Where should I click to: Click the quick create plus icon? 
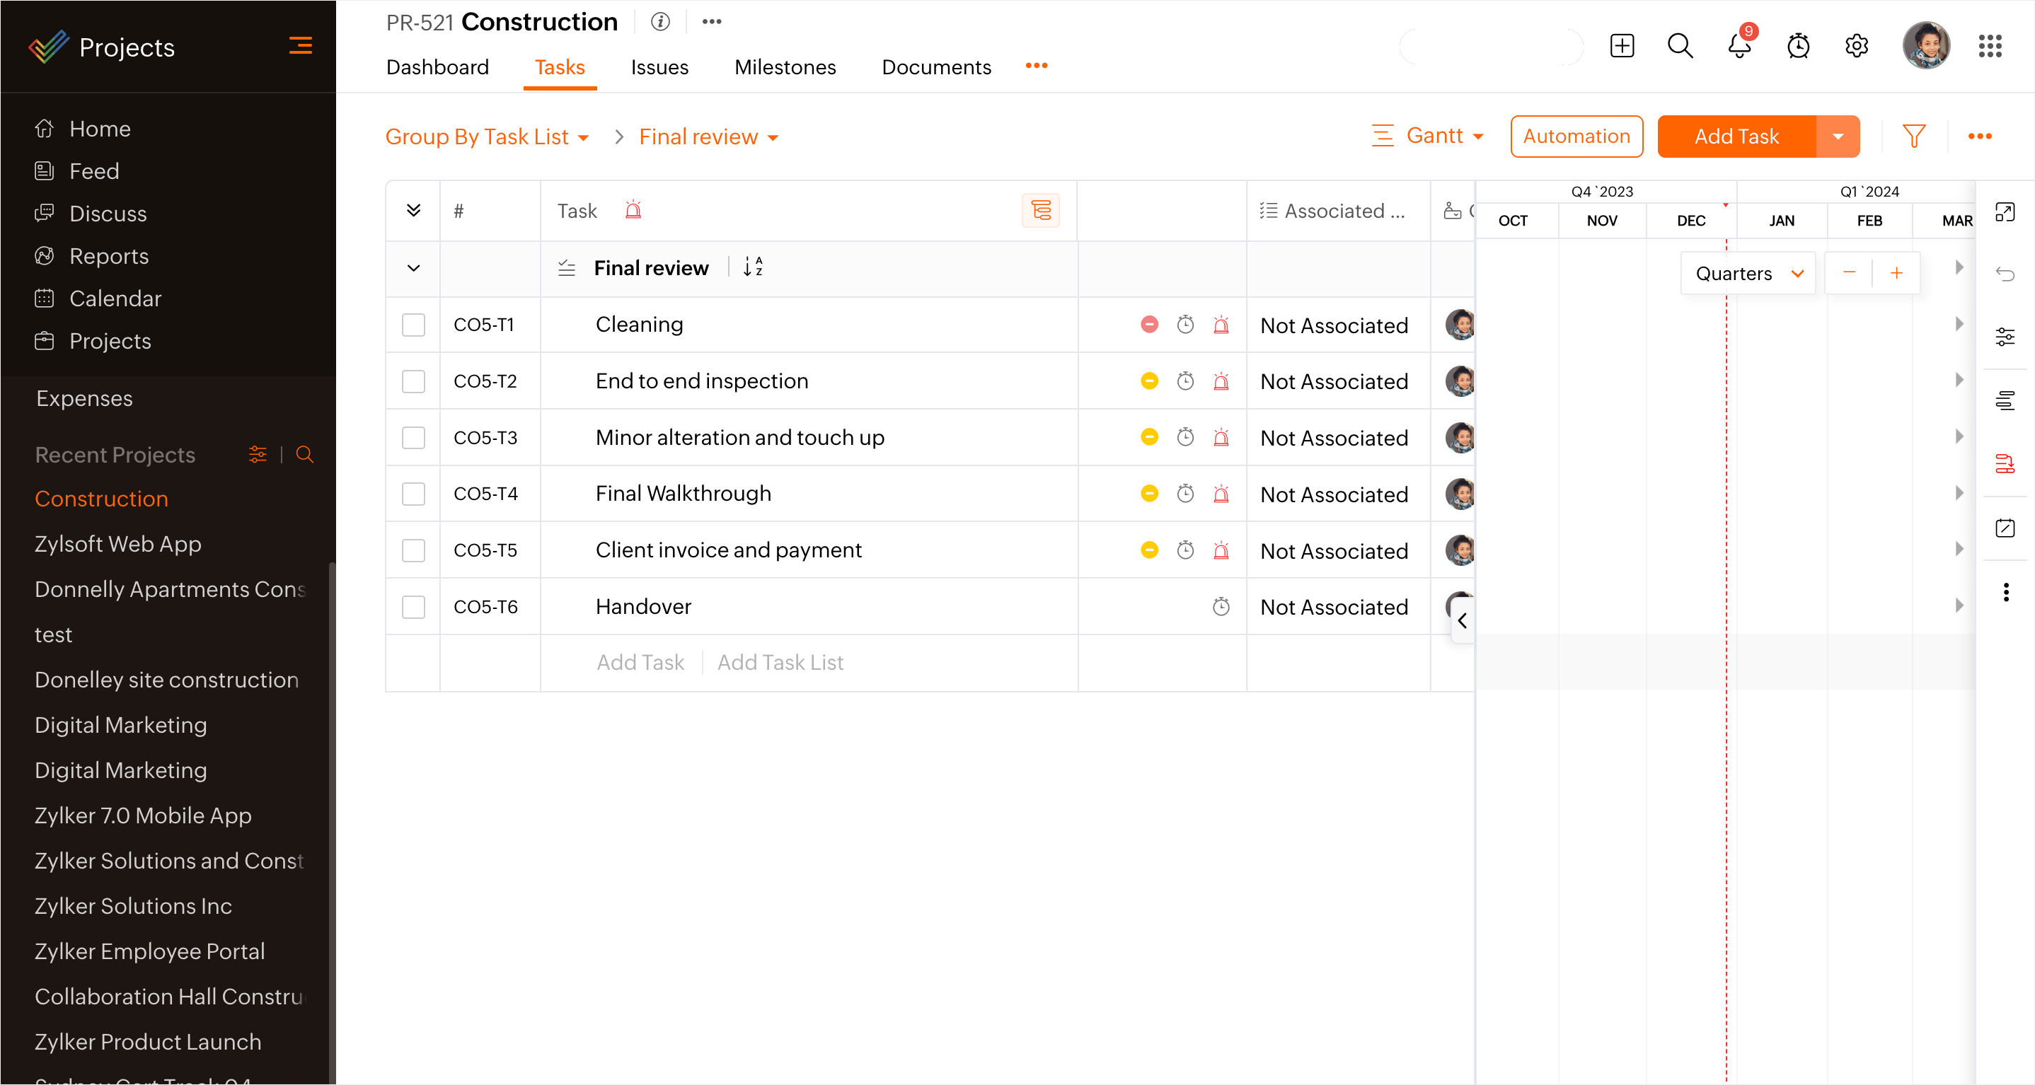point(1622,46)
